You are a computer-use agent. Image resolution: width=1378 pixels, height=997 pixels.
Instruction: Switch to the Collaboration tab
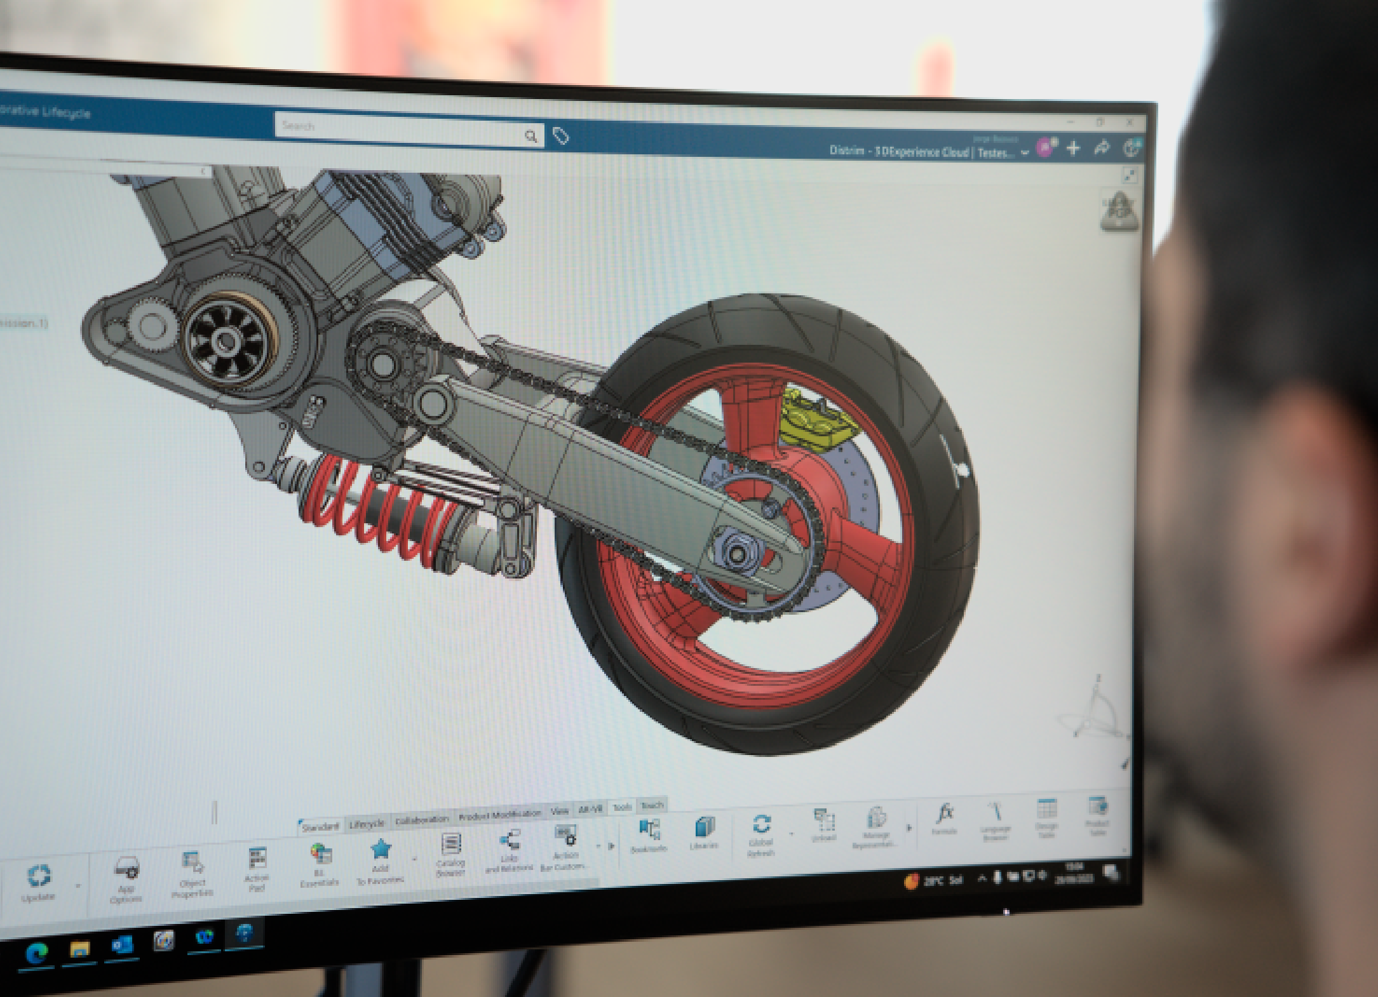(422, 820)
